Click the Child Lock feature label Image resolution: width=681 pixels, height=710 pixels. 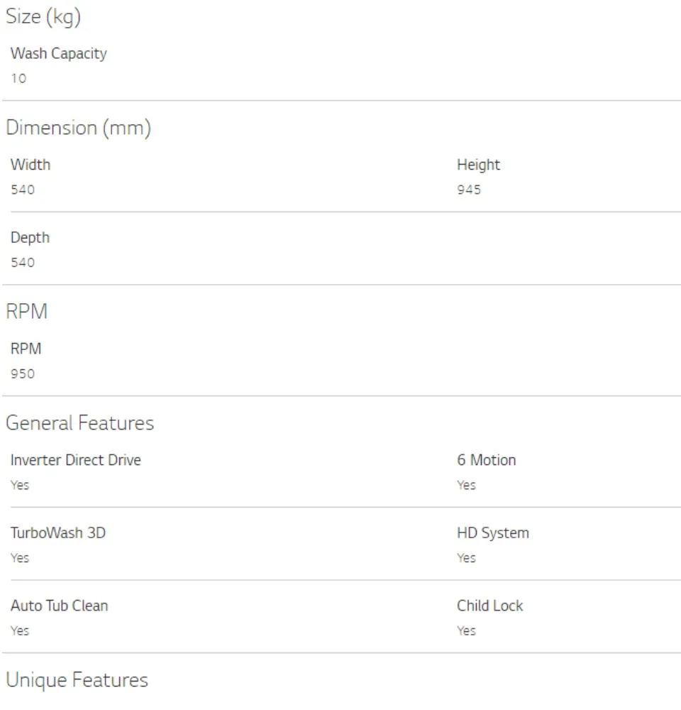(x=489, y=606)
